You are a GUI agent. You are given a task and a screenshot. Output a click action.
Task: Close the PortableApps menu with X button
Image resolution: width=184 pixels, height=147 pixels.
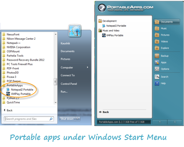pyautogui.click(x=175, y=122)
